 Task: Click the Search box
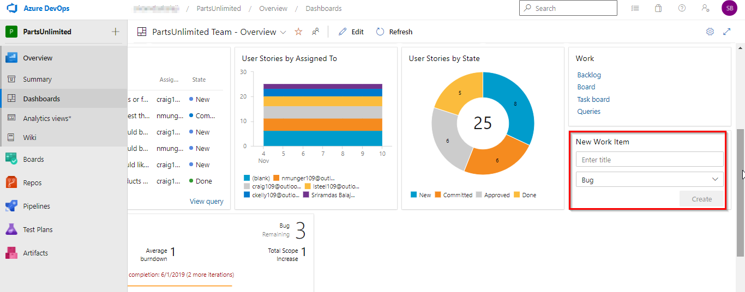coord(568,8)
